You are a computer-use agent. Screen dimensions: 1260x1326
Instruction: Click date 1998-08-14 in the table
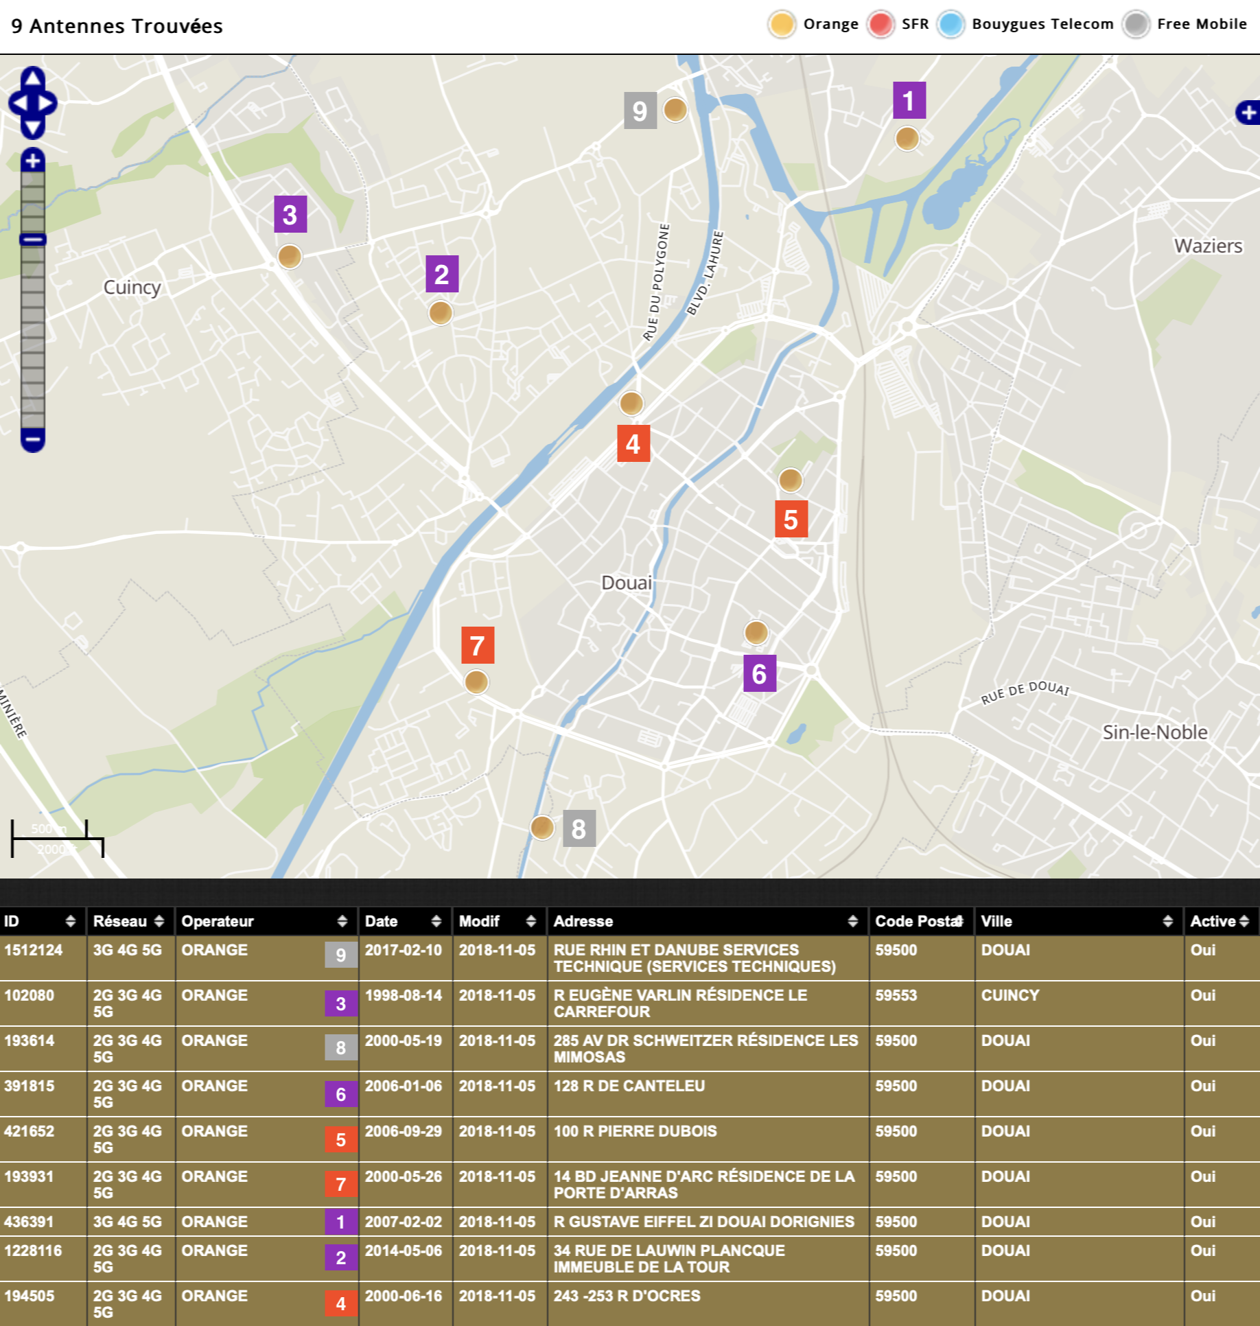(403, 995)
